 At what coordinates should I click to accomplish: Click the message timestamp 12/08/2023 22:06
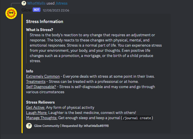[56, 10]
